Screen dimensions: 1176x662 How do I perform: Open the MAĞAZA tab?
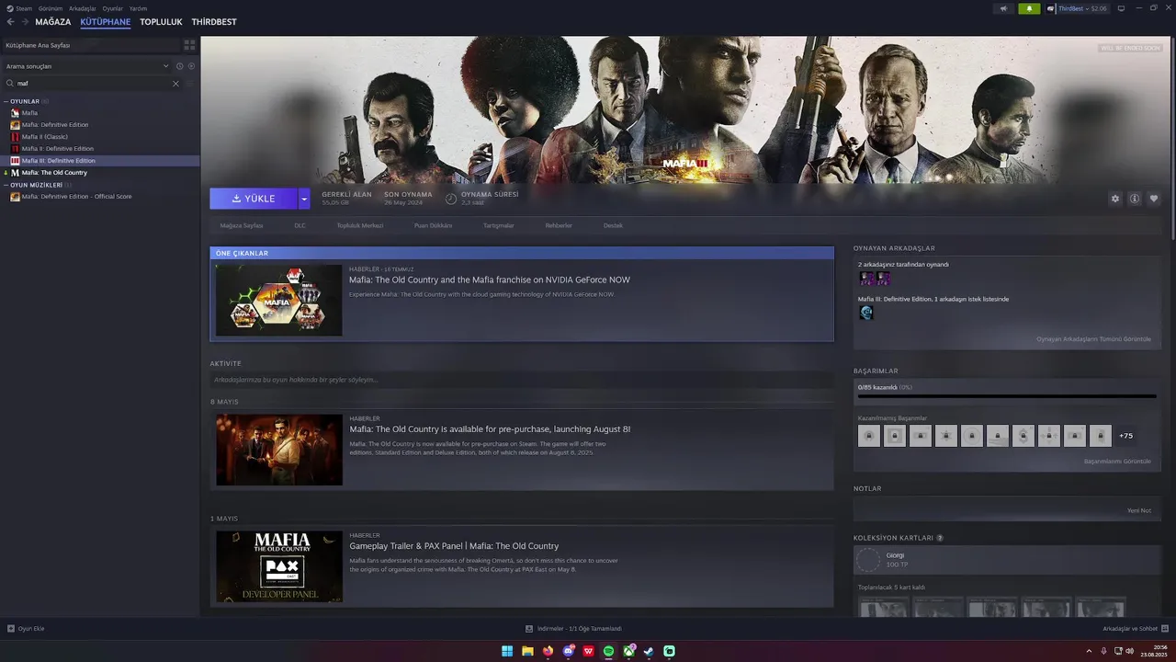coord(53,22)
